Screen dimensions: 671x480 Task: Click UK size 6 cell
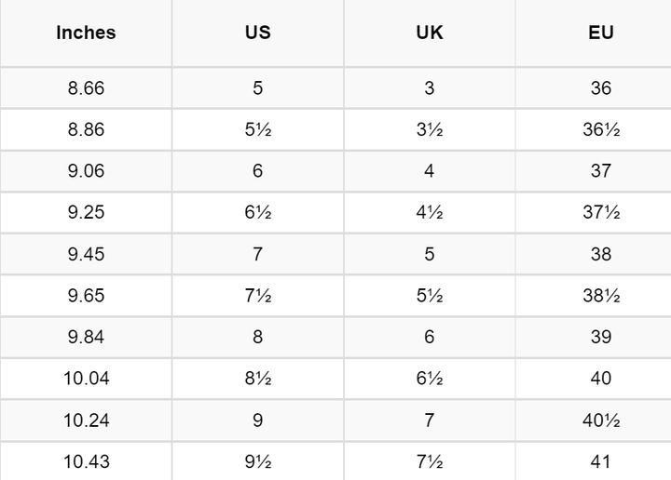(429, 337)
